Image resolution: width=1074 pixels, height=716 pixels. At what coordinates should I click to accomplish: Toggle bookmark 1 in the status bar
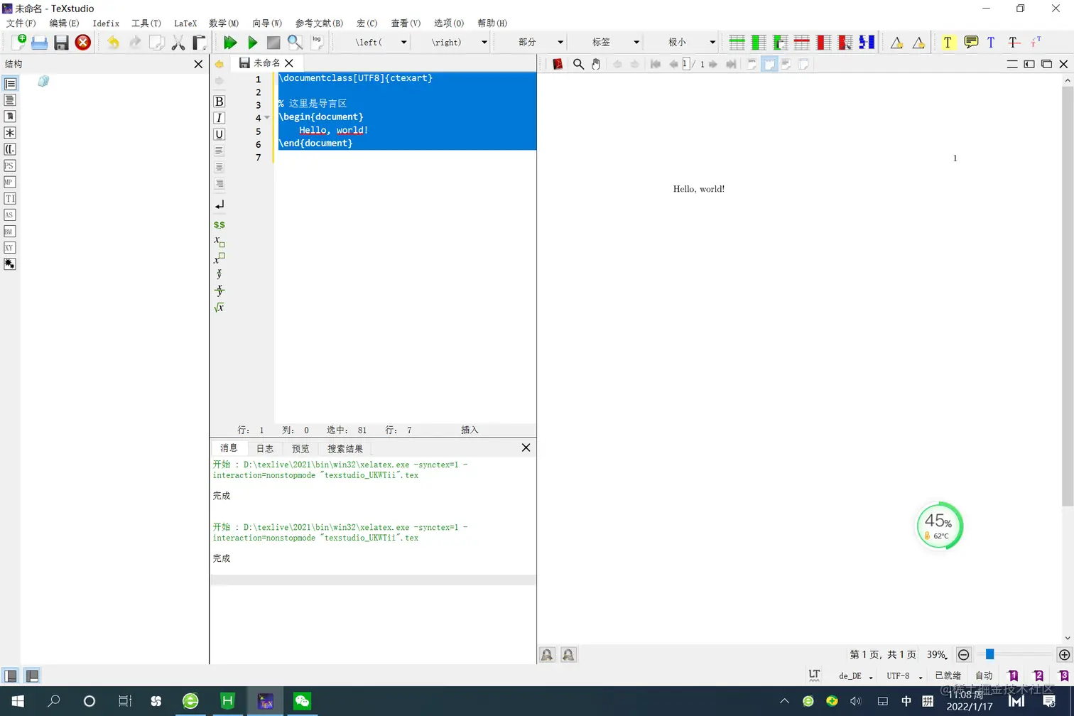tap(1013, 676)
